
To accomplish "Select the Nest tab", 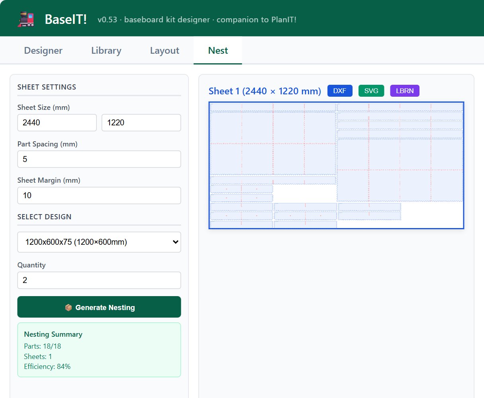I will pos(218,51).
